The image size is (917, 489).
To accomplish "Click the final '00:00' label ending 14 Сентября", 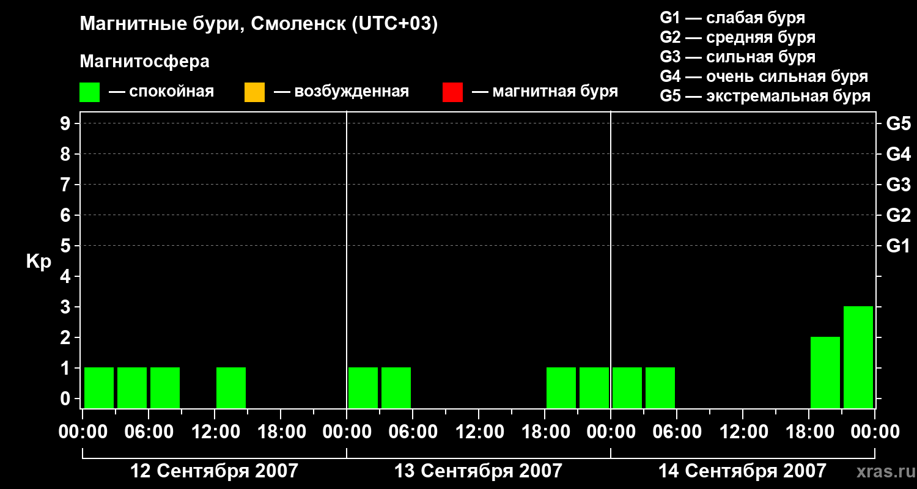I will [x=875, y=432].
